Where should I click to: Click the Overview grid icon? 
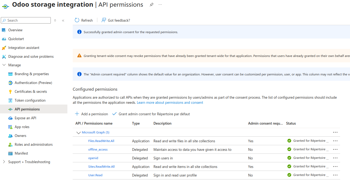pos(4,30)
